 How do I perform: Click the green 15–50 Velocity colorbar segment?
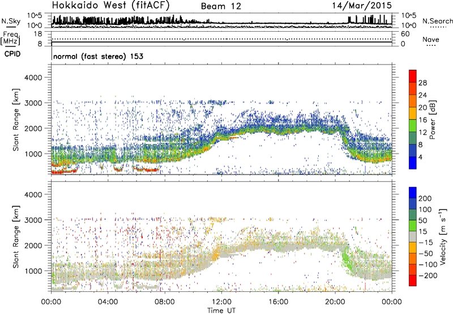coord(413,226)
